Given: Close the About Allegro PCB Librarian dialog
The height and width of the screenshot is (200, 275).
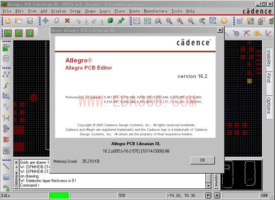Looking at the screenshot, I should 220,30.
